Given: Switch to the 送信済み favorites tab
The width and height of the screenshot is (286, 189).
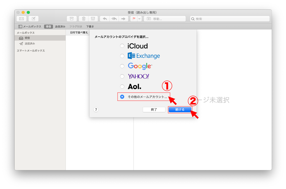Looking at the screenshot, I should click(60, 26).
